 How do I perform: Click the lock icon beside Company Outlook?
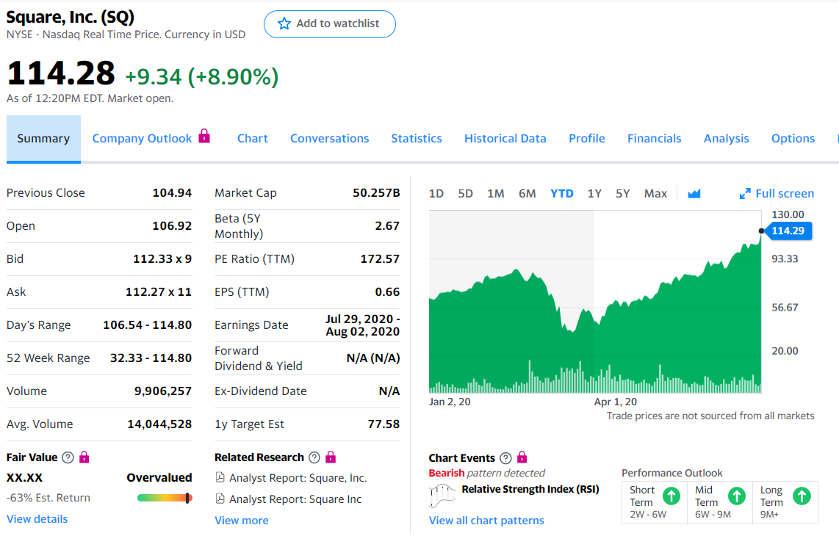205,137
